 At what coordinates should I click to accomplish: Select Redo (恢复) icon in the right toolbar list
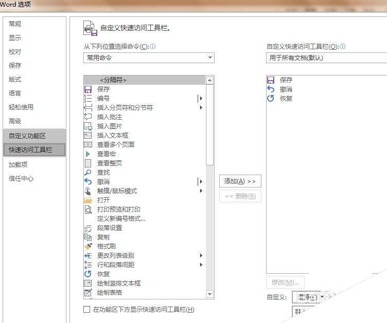tap(271, 99)
